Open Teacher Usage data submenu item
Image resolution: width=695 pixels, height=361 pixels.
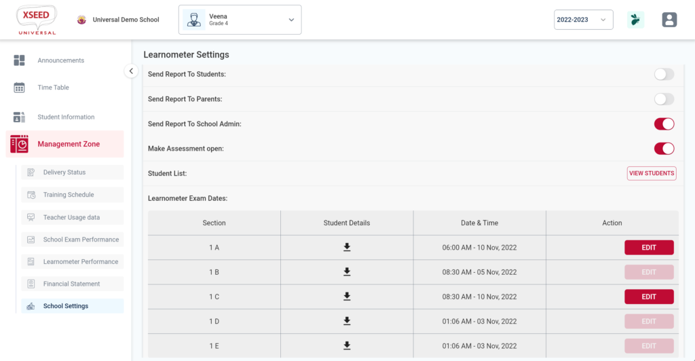pyautogui.click(x=72, y=217)
